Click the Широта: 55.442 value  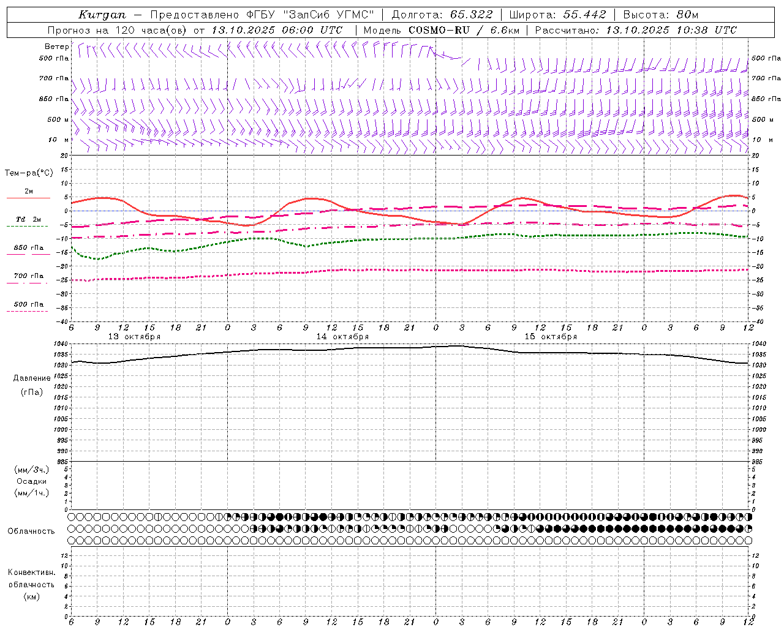pyautogui.click(x=557, y=15)
